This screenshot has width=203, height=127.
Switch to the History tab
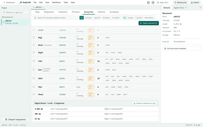click(101, 12)
